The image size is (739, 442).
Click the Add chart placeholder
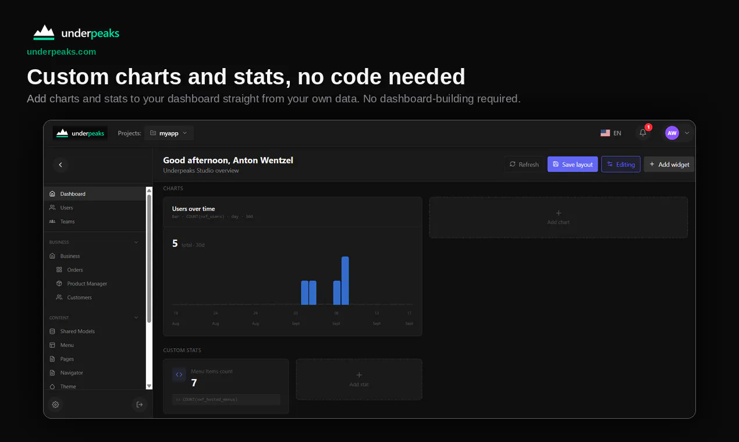tap(559, 218)
